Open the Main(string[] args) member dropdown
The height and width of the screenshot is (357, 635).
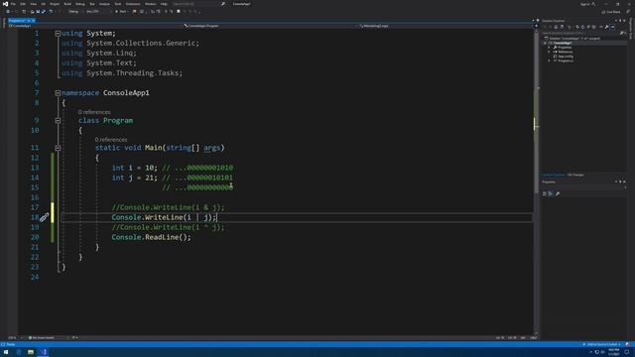445,26
